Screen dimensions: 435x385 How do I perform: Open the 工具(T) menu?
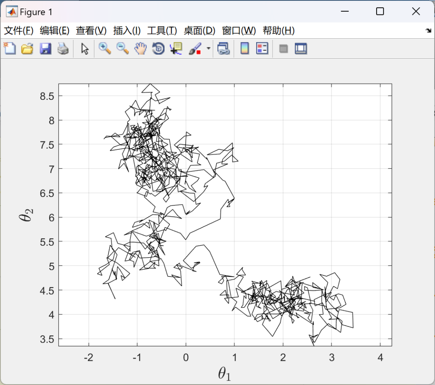162,31
